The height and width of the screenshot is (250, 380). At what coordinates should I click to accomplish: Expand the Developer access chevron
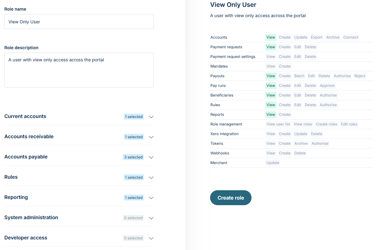coord(151,238)
